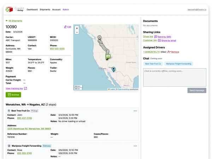Click the back arrow beside All Shipments

(x=6, y=21)
